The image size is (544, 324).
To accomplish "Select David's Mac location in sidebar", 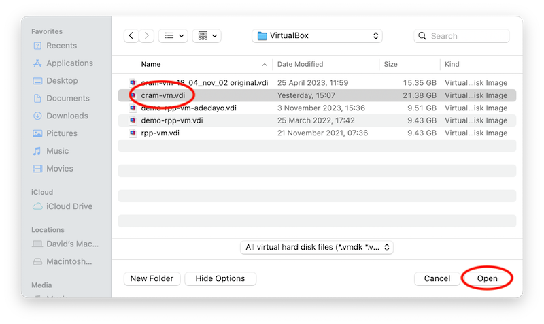I will (73, 244).
